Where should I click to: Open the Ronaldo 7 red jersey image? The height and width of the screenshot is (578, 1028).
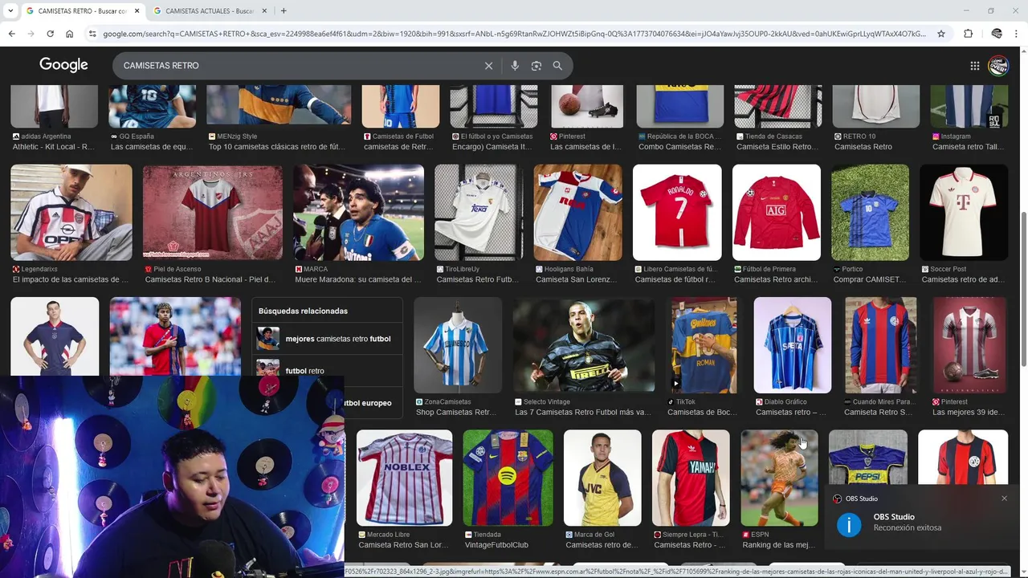[677, 213]
